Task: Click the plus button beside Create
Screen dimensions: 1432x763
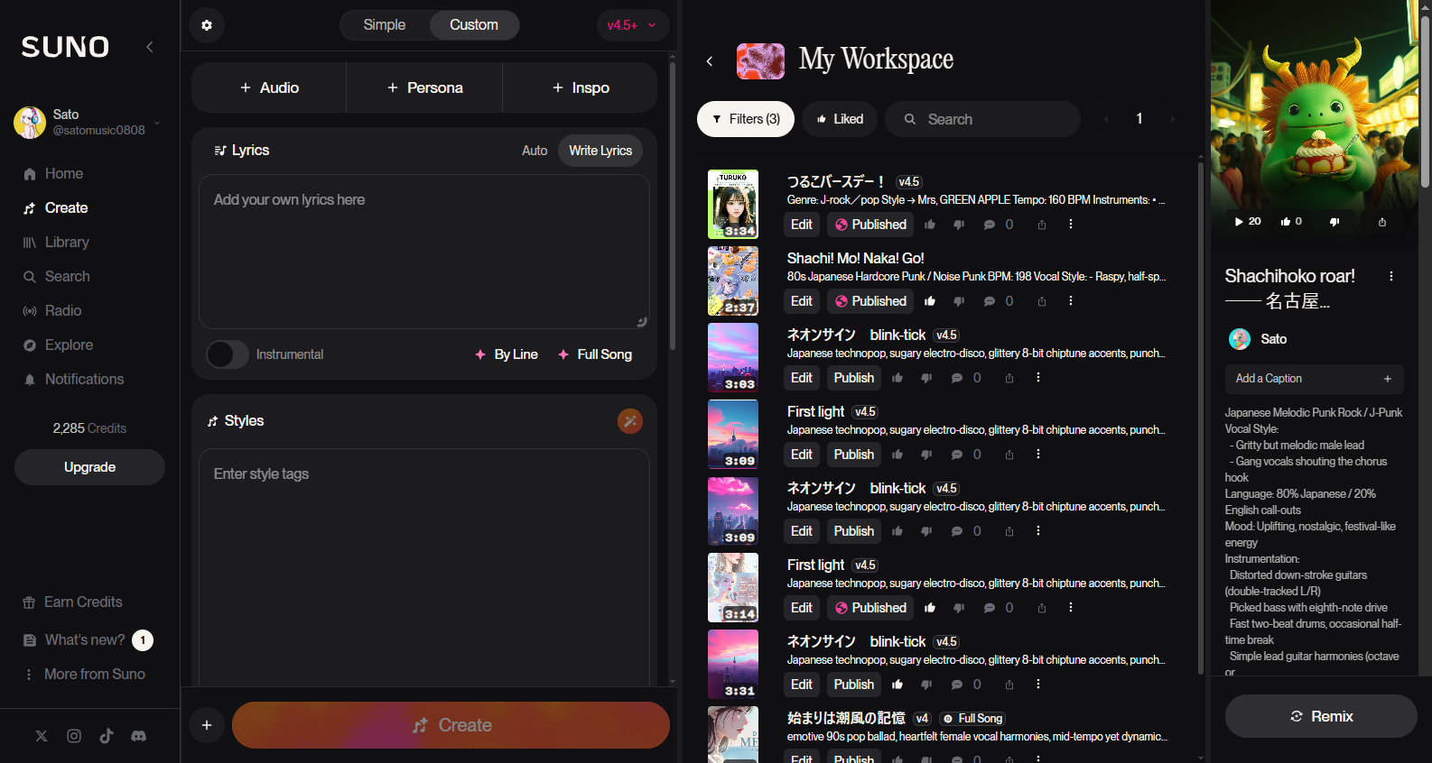Action: click(x=207, y=725)
